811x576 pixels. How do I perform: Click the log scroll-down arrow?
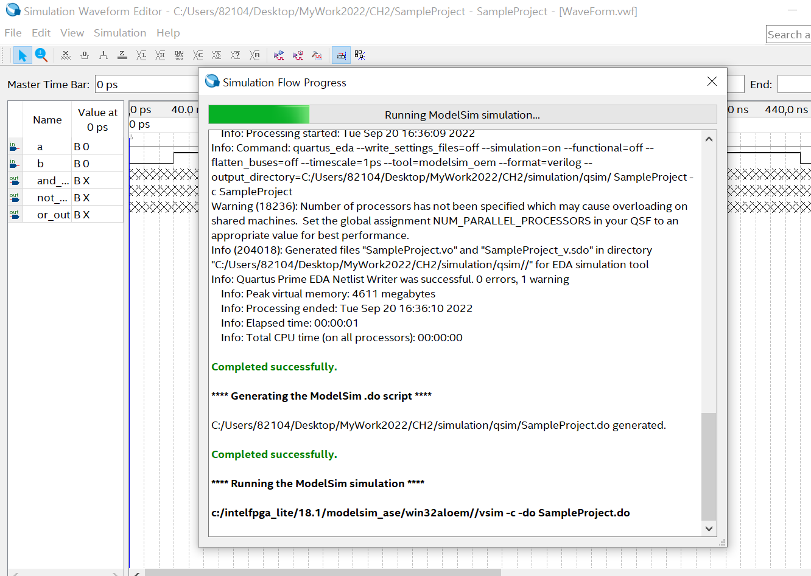pyautogui.click(x=709, y=529)
